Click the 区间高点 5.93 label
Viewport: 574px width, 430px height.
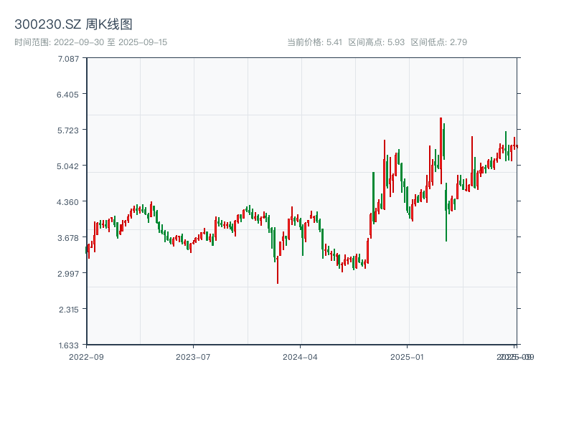click(377, 42)
